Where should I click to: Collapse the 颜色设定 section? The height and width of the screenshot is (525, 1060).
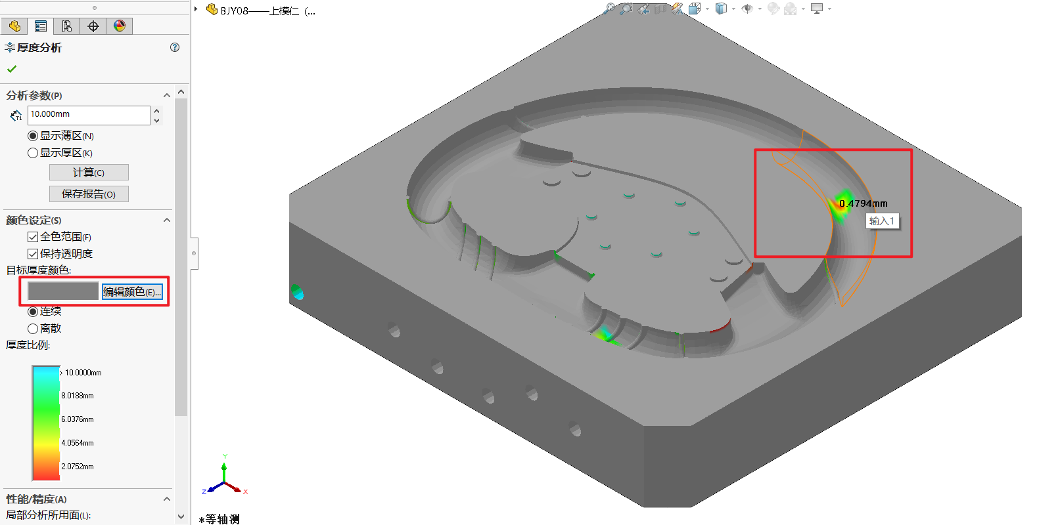click(x=167, y=220)
